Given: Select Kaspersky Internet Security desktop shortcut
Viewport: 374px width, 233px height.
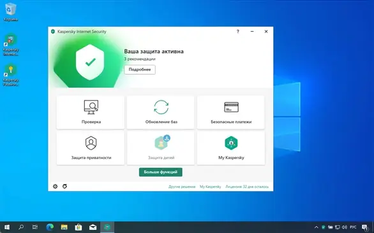Looking at the screenshot, I should (x=11, y=45).
